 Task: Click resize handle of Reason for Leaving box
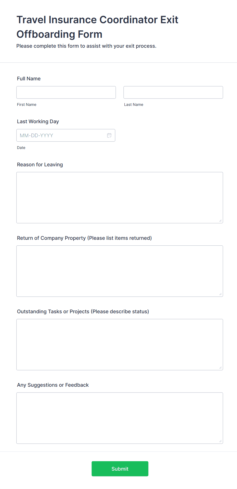[220, 221]
